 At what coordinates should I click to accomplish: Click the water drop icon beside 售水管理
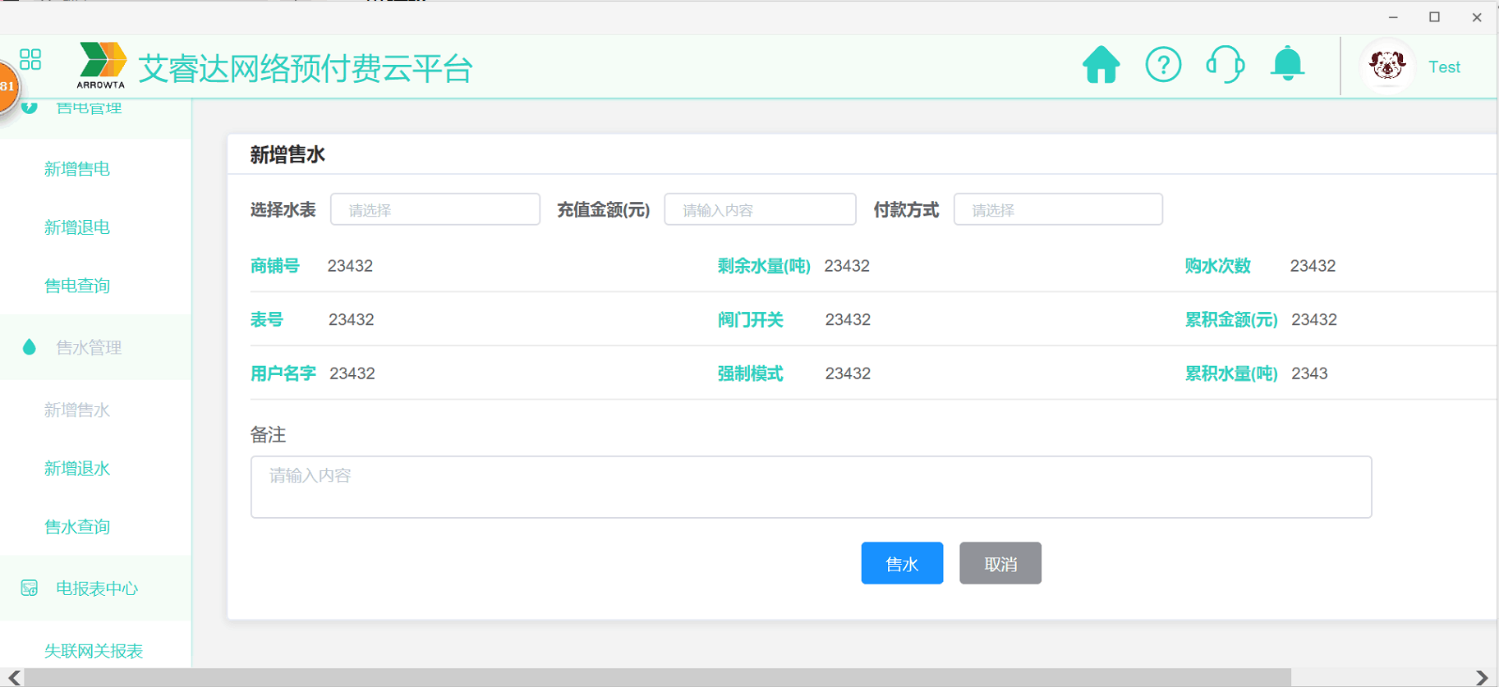(x=30, y=347)
